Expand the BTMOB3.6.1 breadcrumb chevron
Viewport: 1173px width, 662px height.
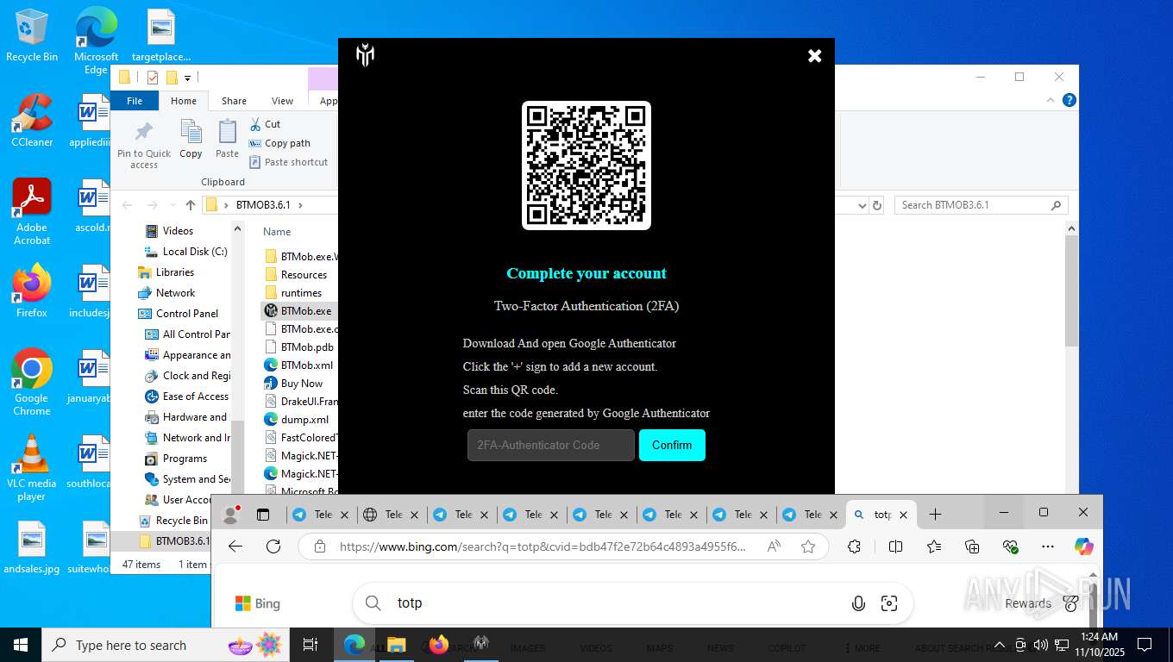301,205
